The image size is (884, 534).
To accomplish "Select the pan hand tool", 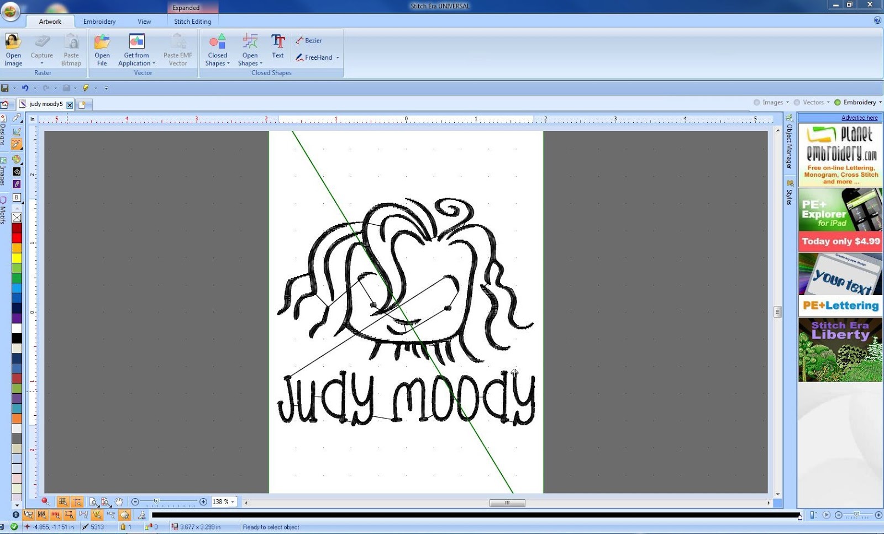I will (x=119, y=501).
